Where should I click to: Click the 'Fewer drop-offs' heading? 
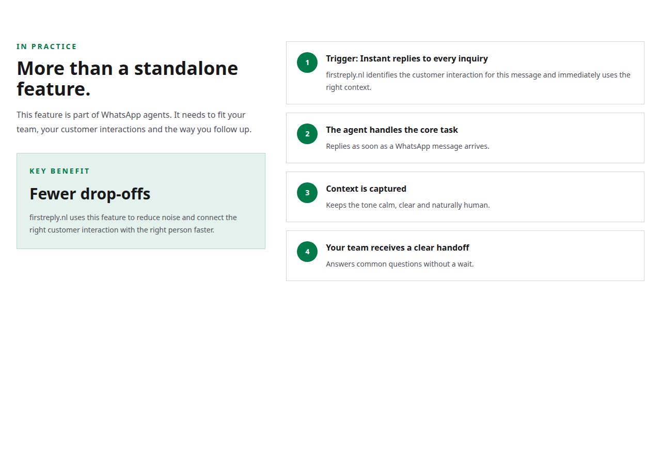pyautogui.click(x=90, y=194)
